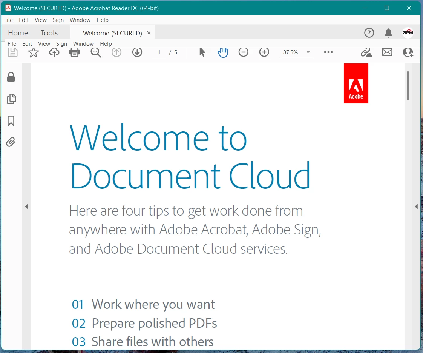Open Help question mark icon

coord(369,33)
